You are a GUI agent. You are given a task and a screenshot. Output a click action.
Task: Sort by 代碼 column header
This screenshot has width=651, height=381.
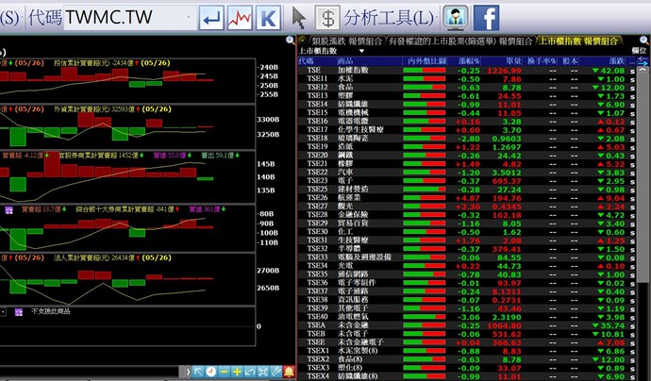[306, 61]
